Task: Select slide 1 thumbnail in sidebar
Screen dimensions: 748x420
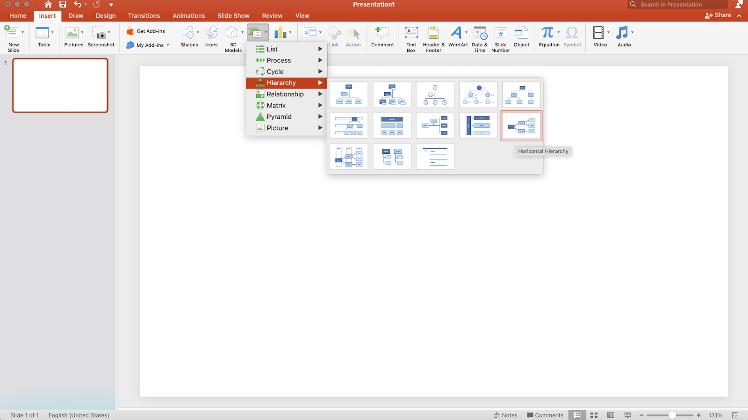Action: click(x=60, y=86)
